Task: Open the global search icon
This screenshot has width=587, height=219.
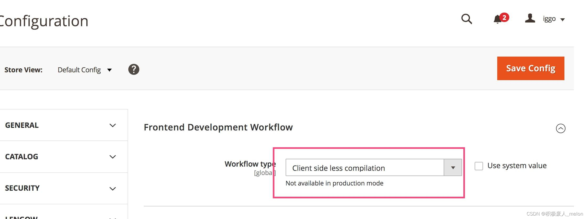Action: pyautogui.click(x=467, y=19)
